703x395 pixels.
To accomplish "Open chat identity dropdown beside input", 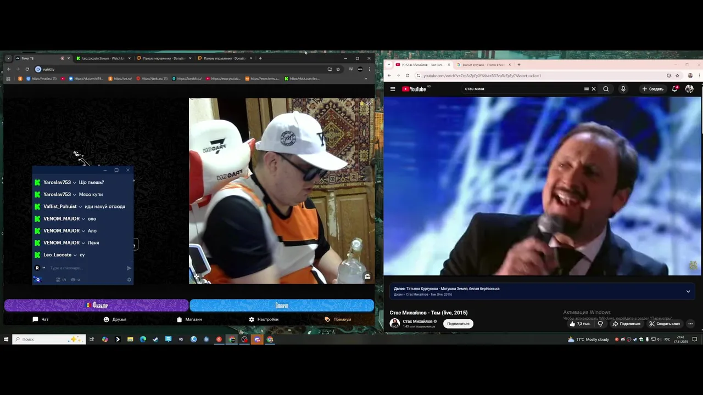I will (x=44, y=268).
